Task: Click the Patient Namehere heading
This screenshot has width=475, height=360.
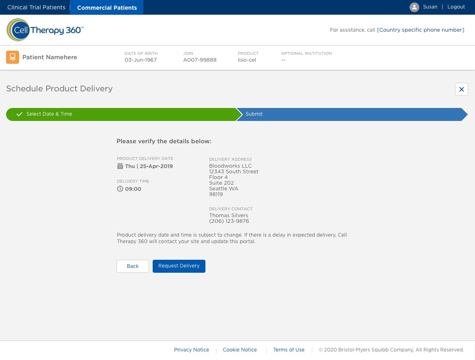Action: point(50,57)
